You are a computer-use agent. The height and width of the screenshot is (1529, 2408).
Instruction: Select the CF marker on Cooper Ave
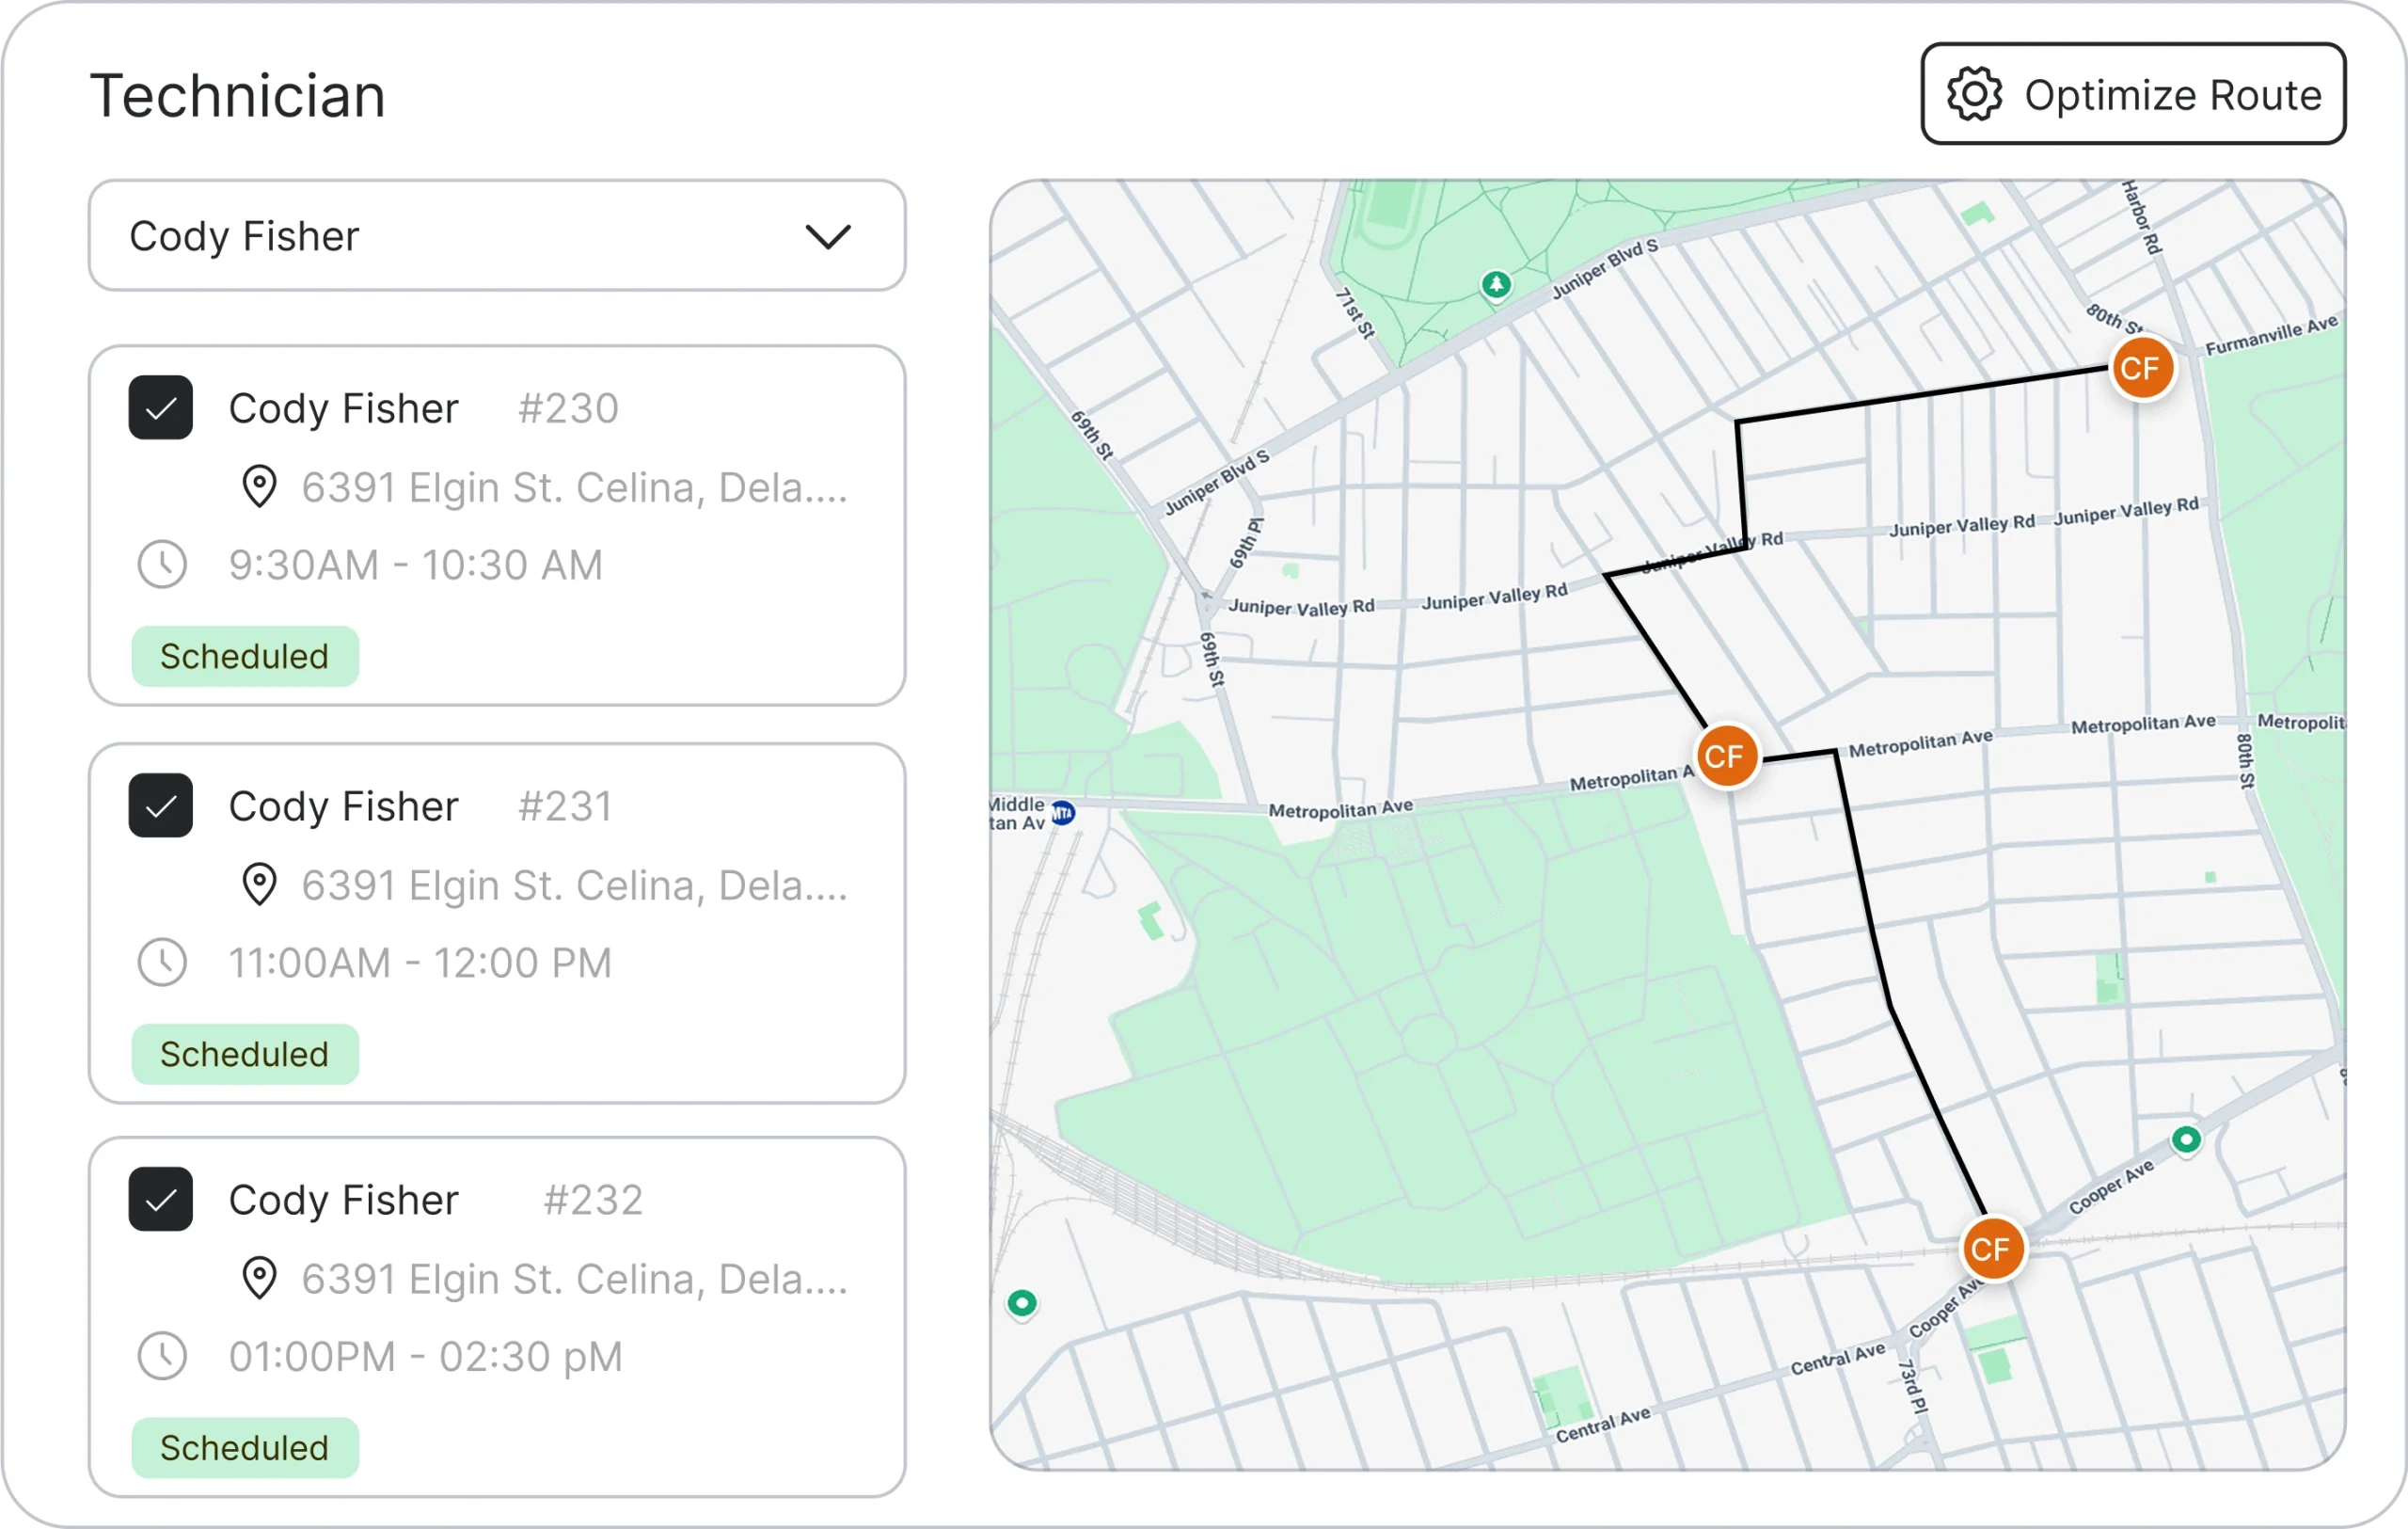click(1993, 1248)
